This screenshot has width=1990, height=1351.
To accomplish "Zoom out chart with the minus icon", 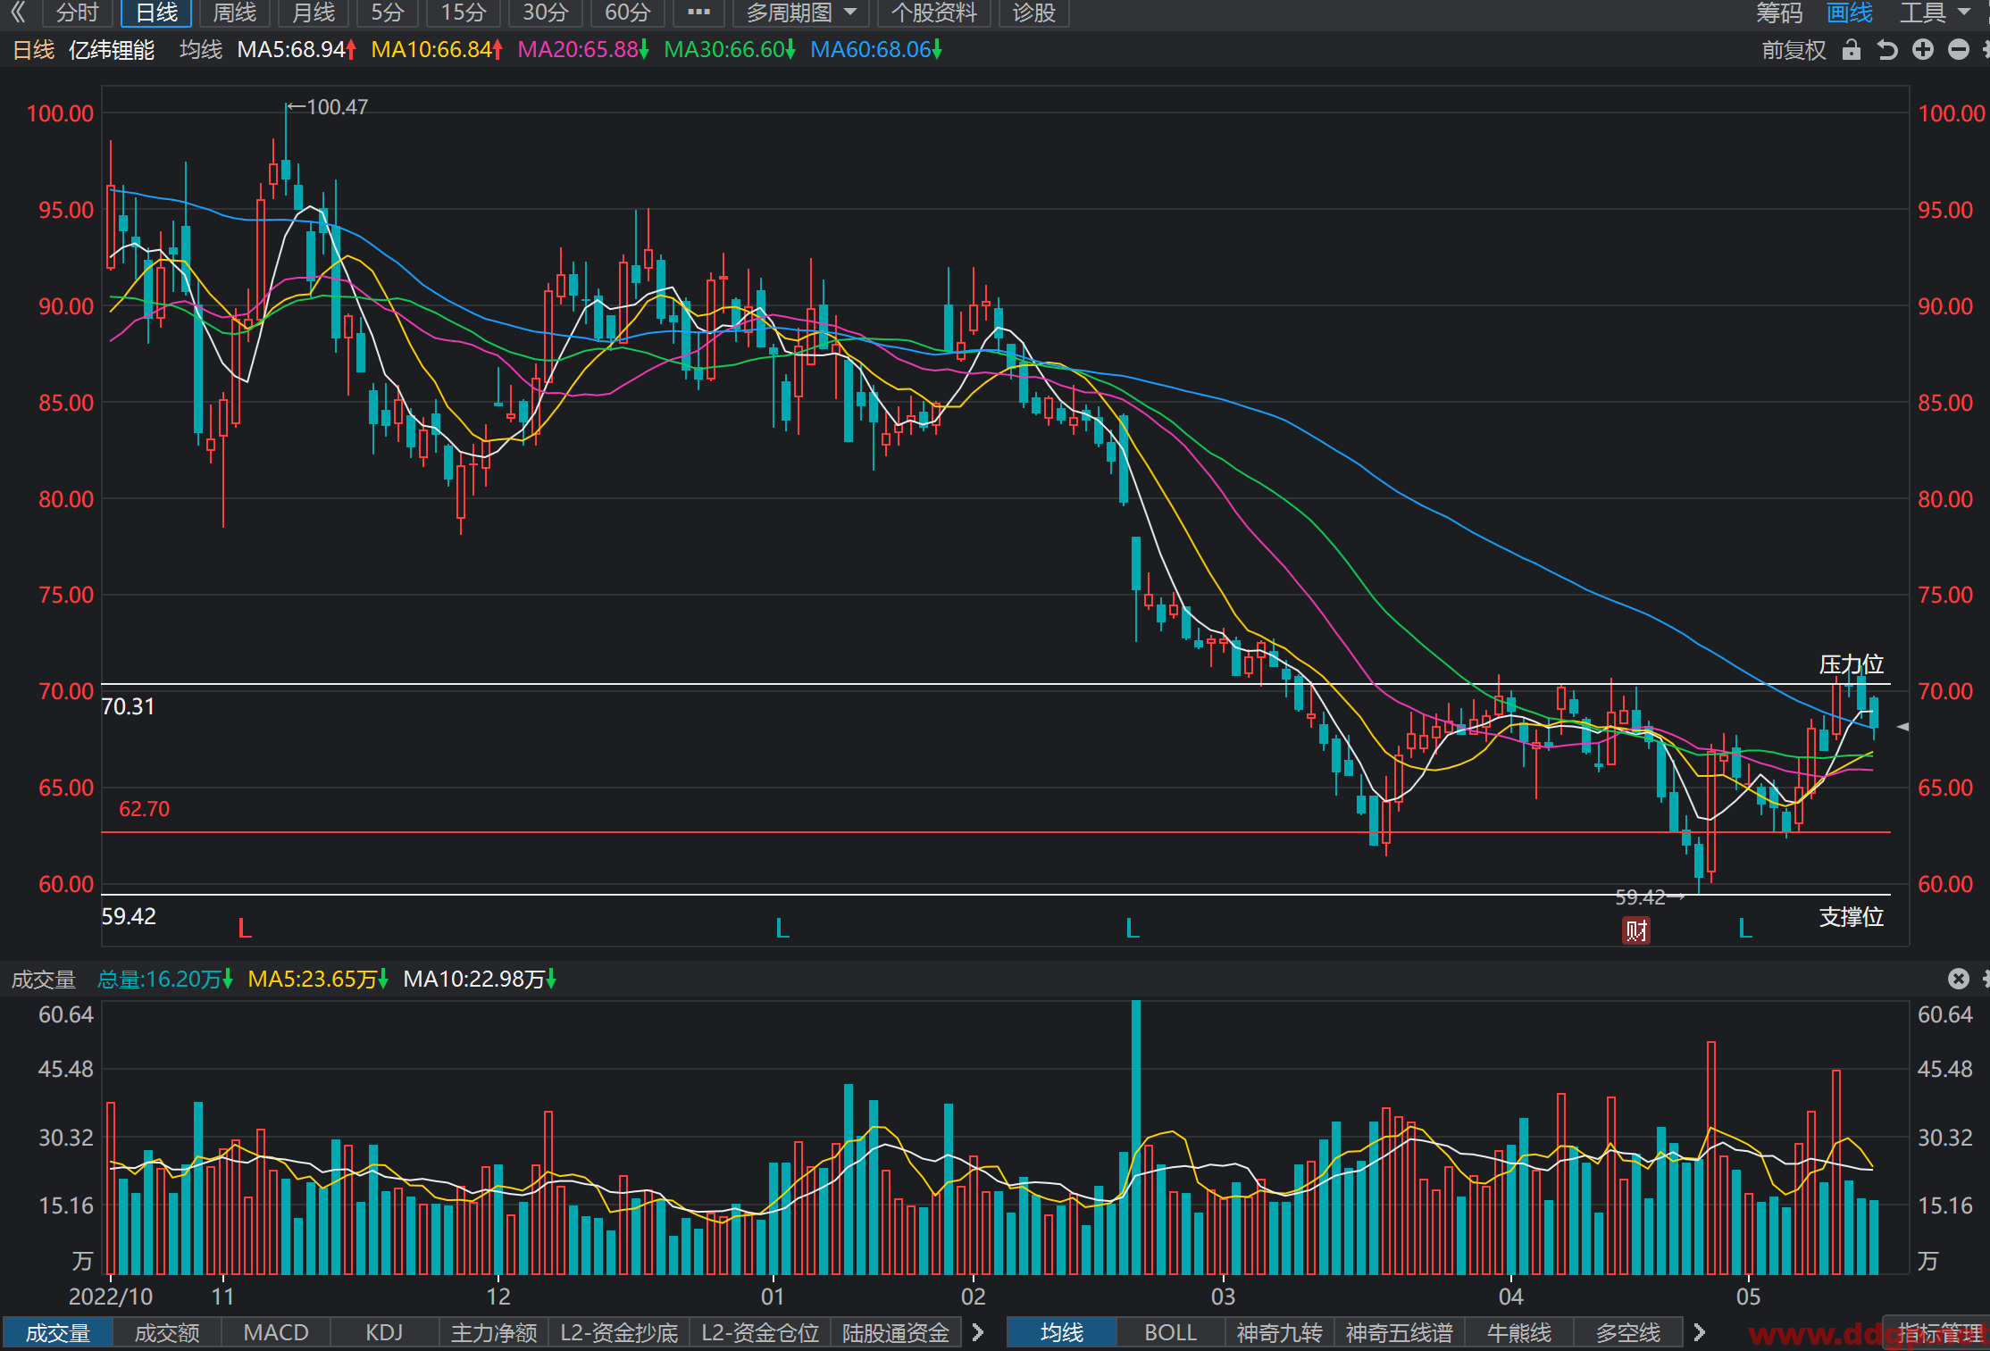I will tap(1958, 50).
